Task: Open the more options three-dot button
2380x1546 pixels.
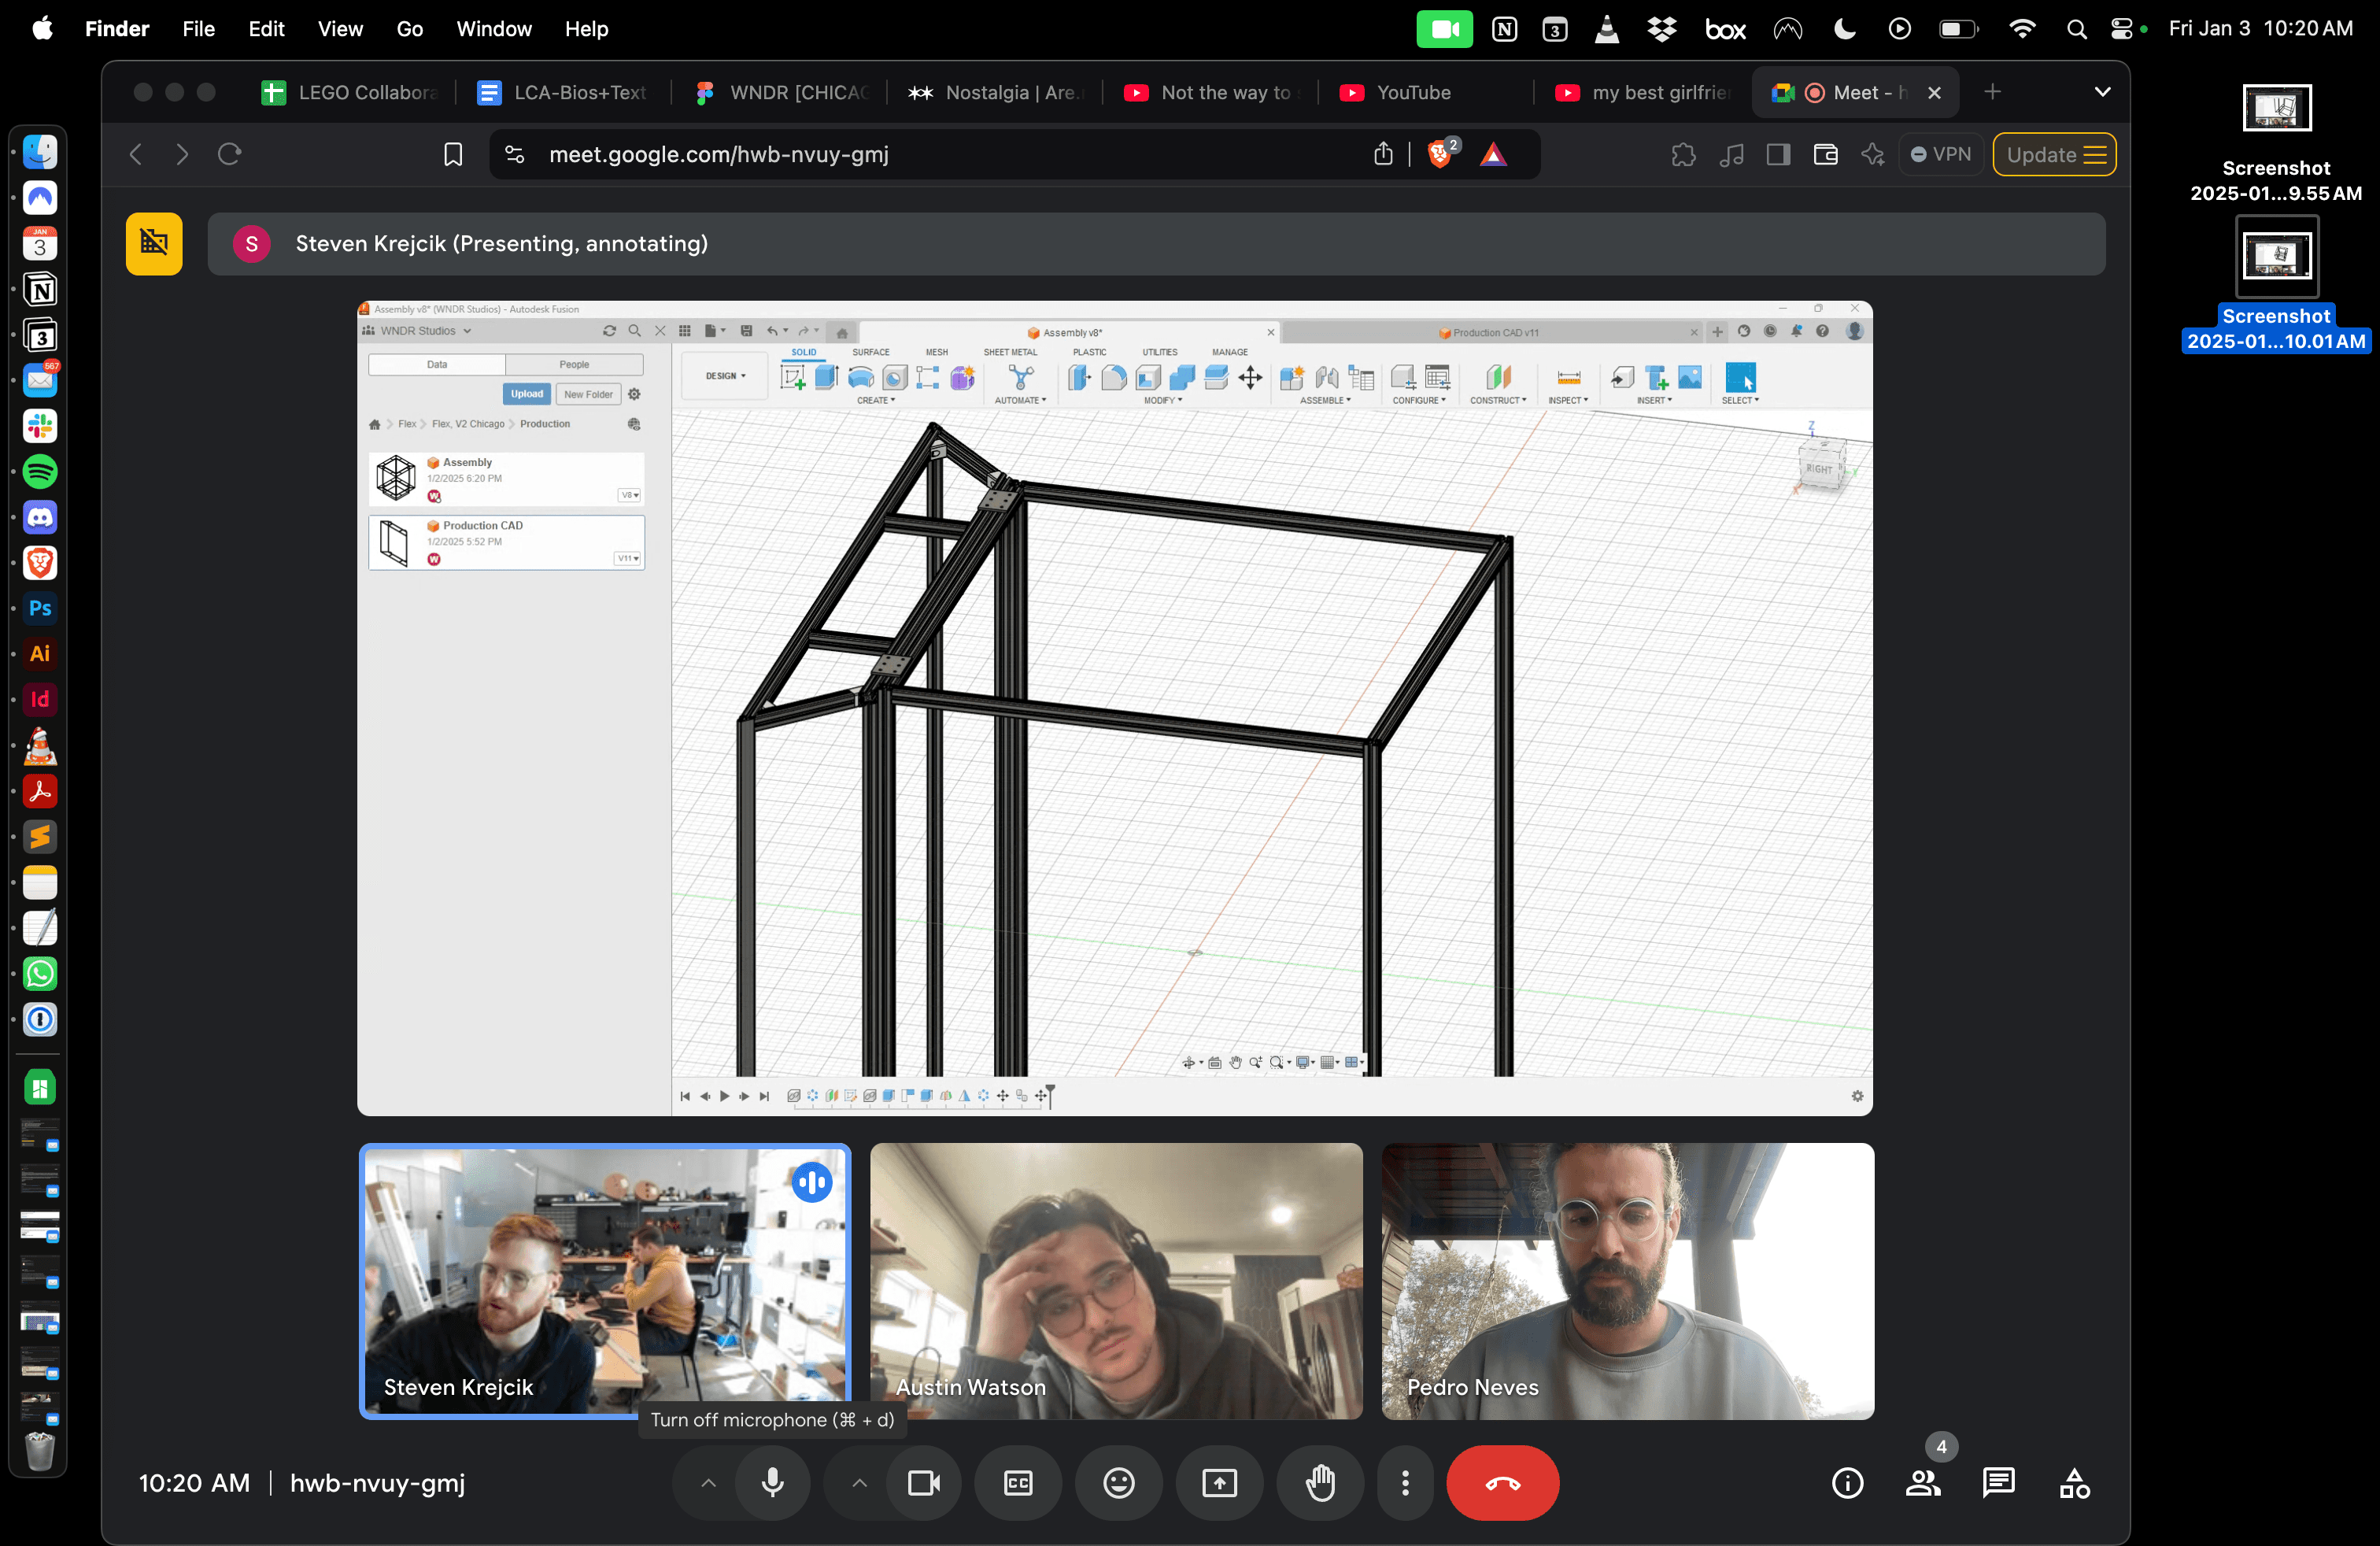Action: point(1405,1483)
